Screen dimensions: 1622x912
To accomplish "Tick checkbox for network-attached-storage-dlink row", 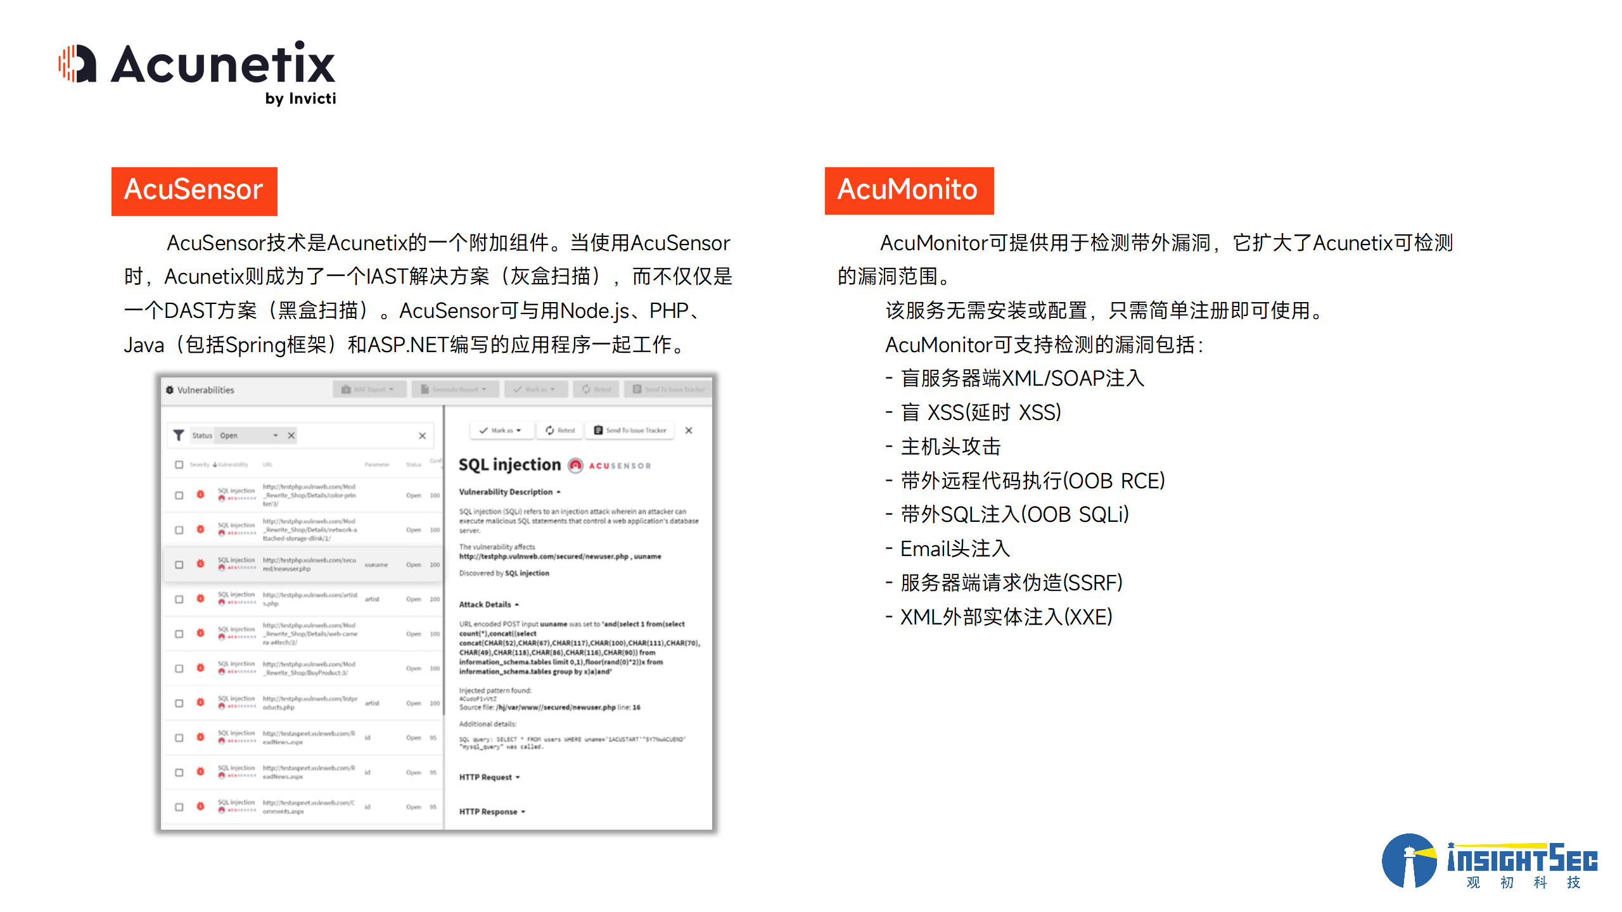I will tap(179, 530).
